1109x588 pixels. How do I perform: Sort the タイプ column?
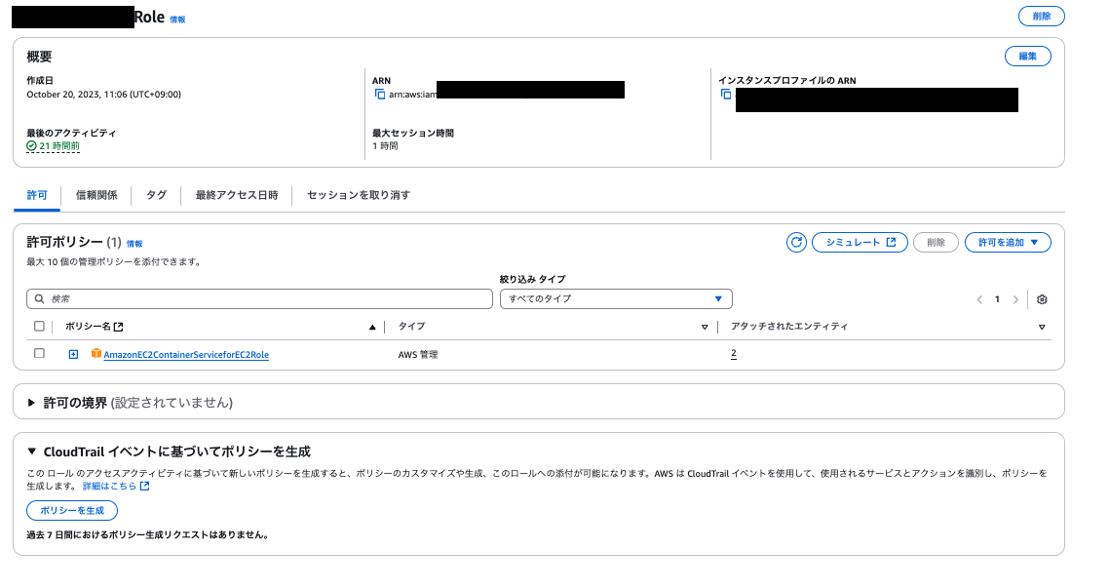(705, 327)
